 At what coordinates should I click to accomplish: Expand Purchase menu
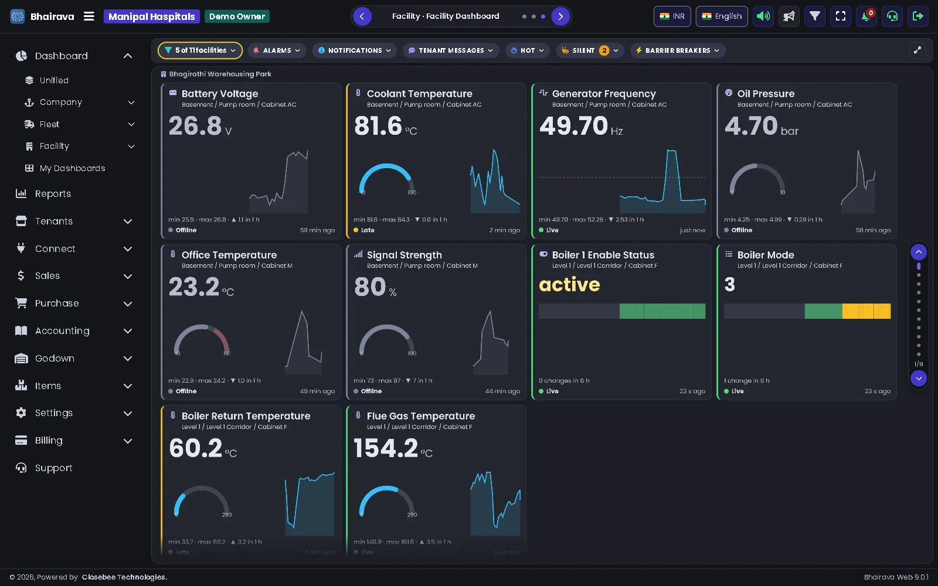[75, 304]
